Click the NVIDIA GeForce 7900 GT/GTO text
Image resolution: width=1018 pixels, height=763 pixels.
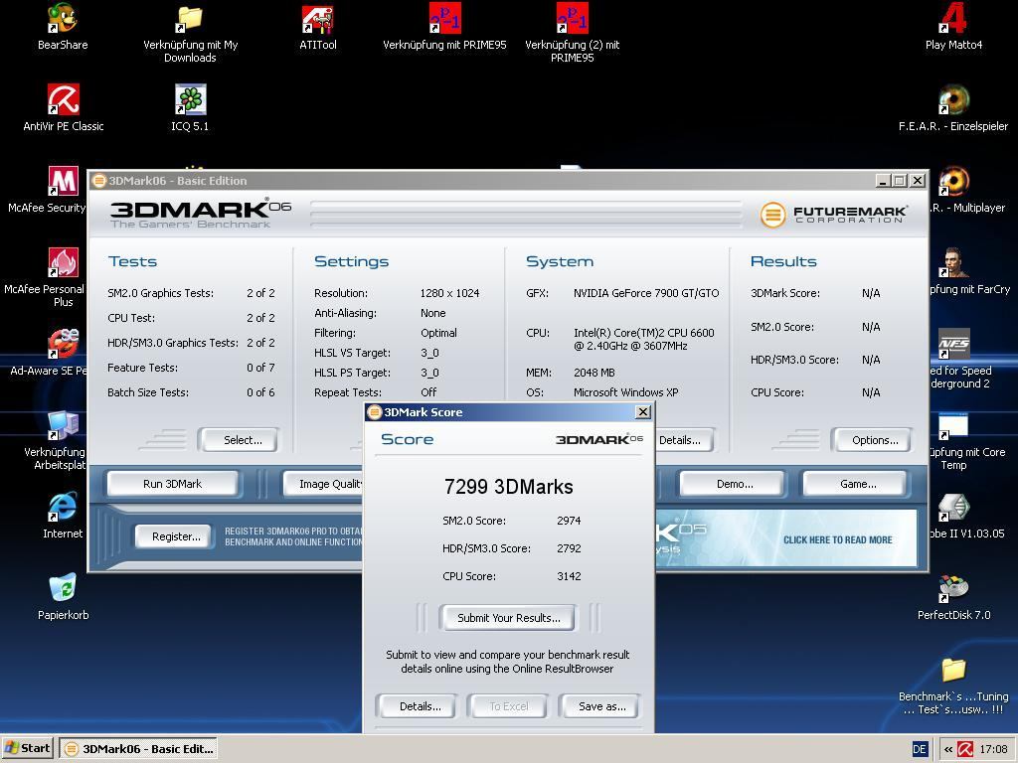pos(646,293)
